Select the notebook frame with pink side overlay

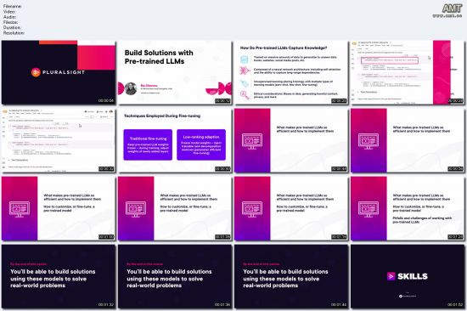[x=408, y=72]
